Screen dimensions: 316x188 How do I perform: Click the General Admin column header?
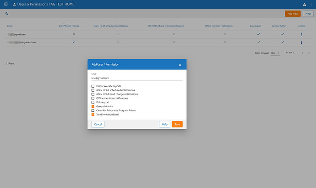(x=279, y=26)
